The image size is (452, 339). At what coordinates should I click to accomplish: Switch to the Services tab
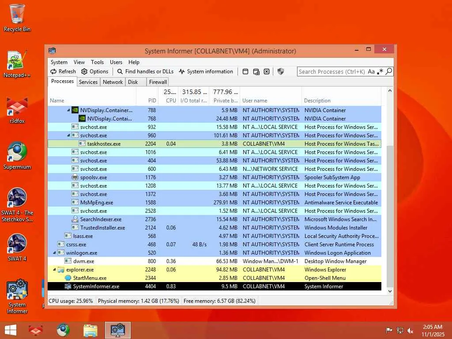(x=88, y=82)
